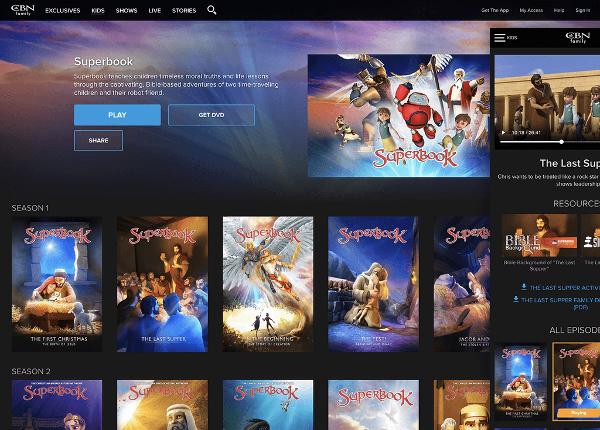Click the CBN Family logo in mobile panel

577,37
